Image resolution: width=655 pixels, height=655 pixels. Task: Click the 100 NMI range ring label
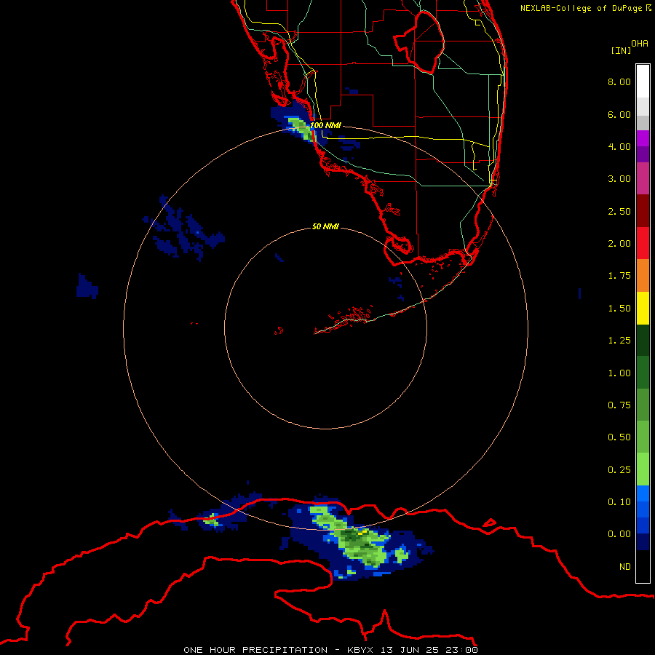(325, 125)
